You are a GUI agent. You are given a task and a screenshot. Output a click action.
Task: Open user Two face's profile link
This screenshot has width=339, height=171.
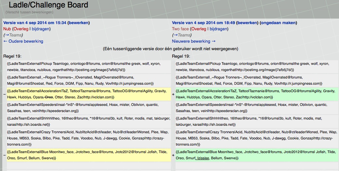(x=180, y=29)
